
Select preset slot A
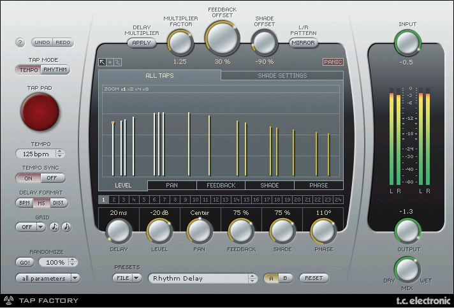[x=271, y=278]
